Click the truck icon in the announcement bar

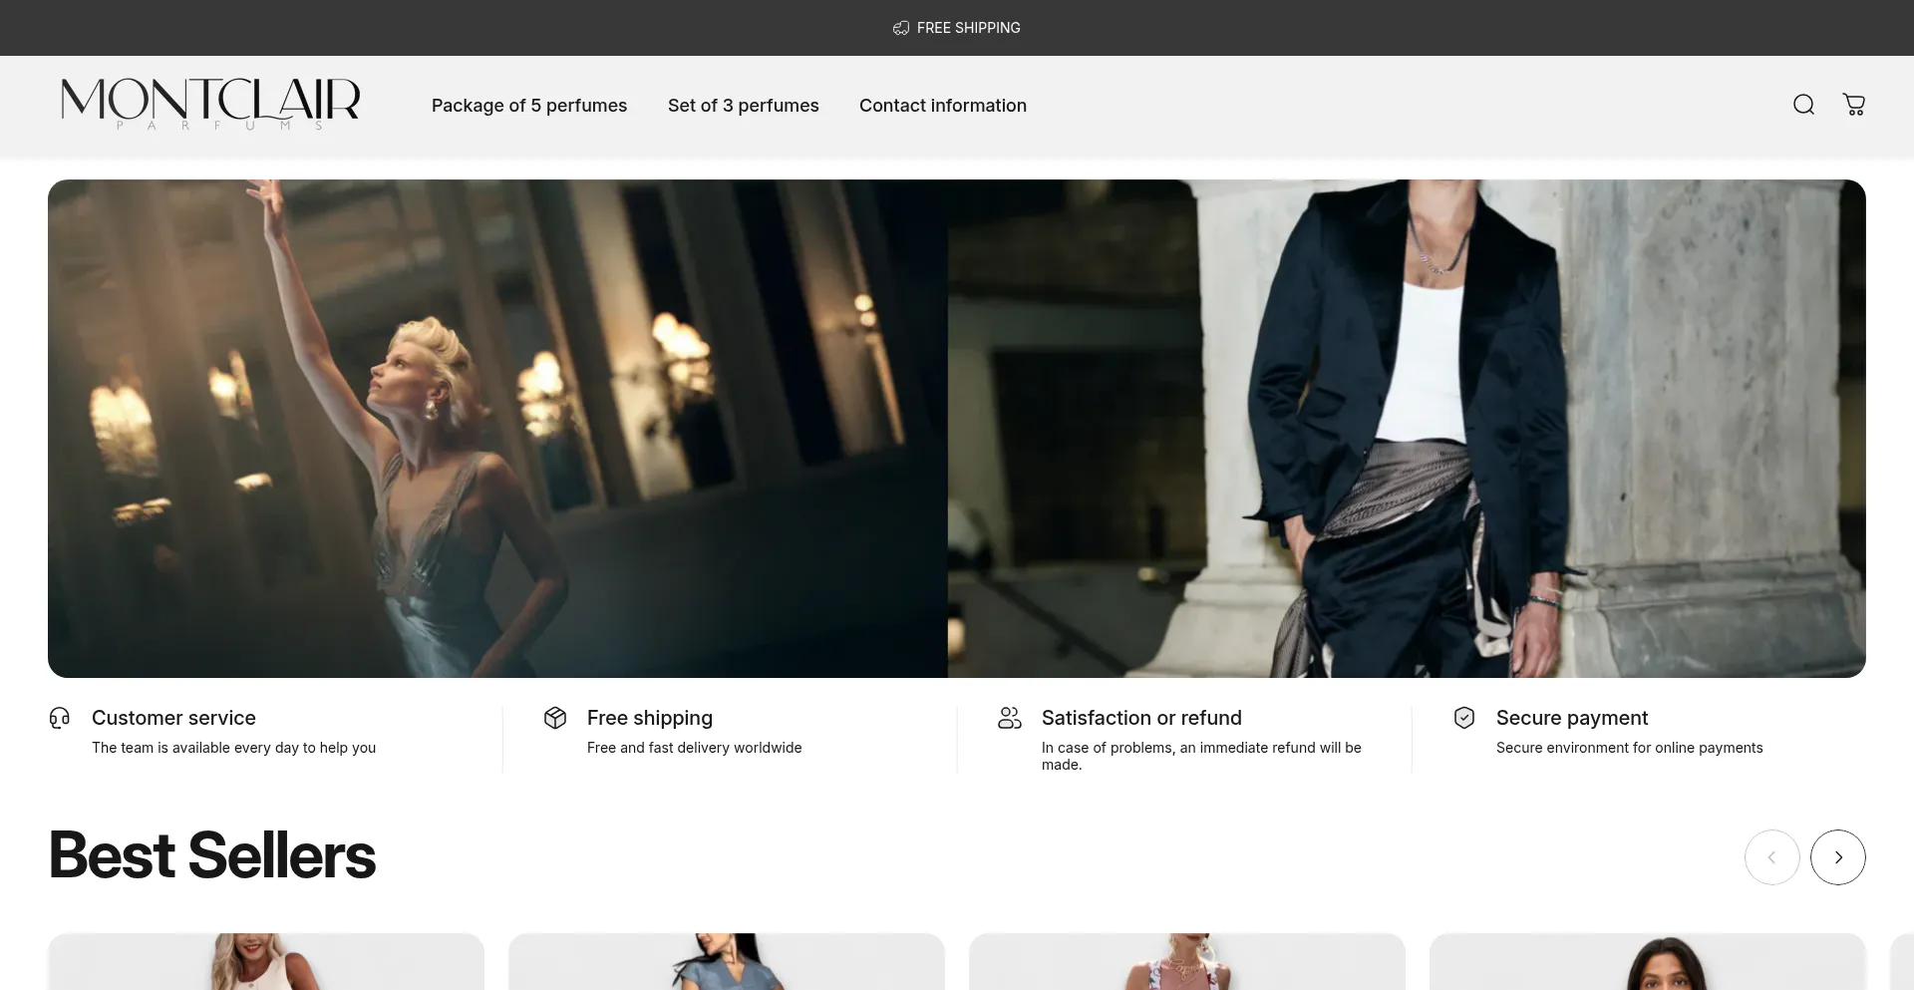tap(901, 28)
